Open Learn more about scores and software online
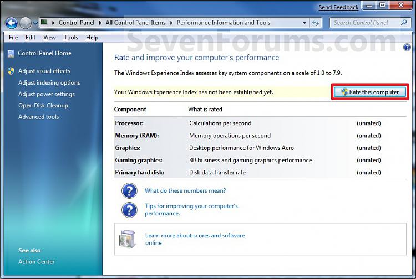Viewport: 416px width, 279px height. (195, 239)
